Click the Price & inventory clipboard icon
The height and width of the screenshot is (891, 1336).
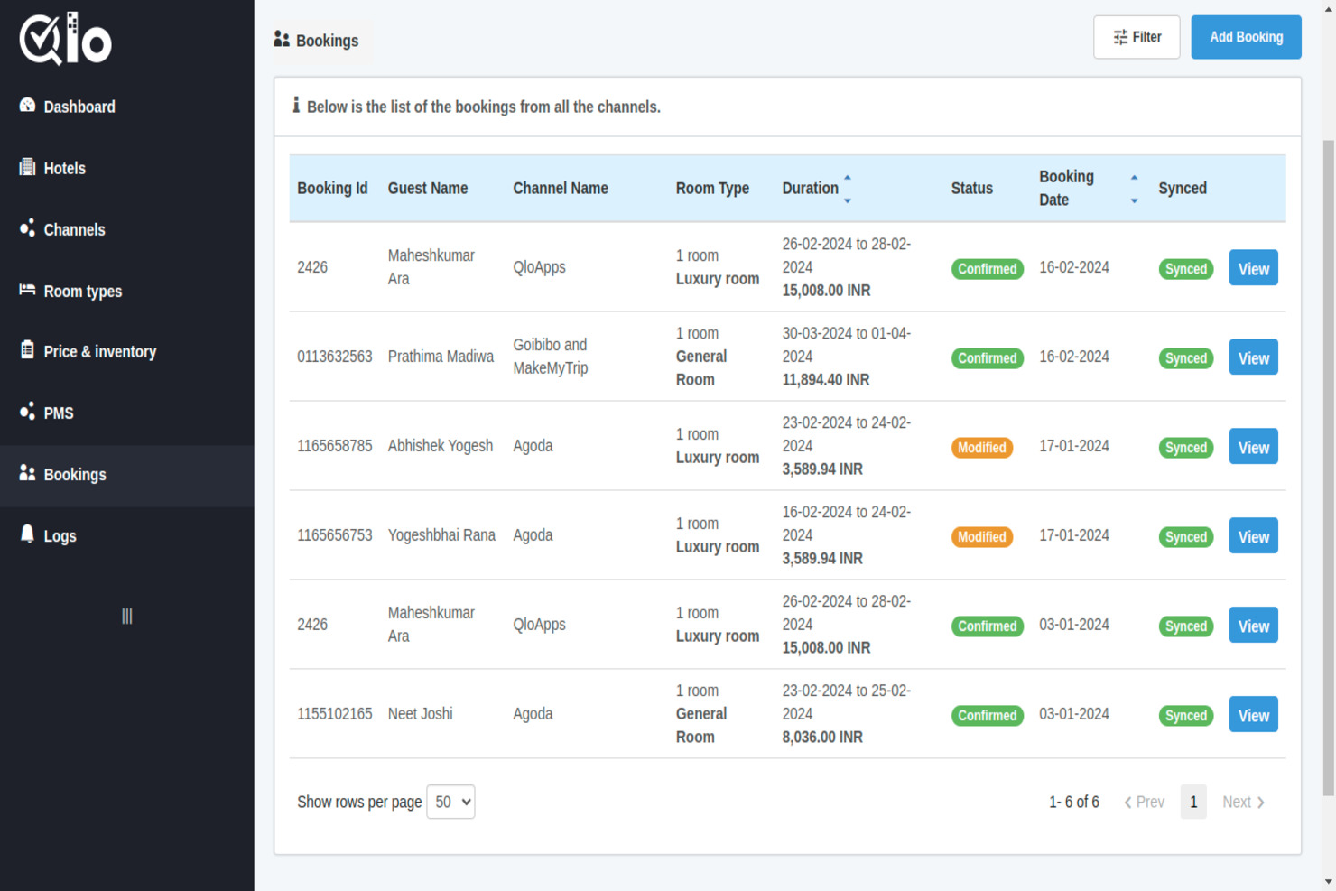pyautogui.click(x=27, y=350)
